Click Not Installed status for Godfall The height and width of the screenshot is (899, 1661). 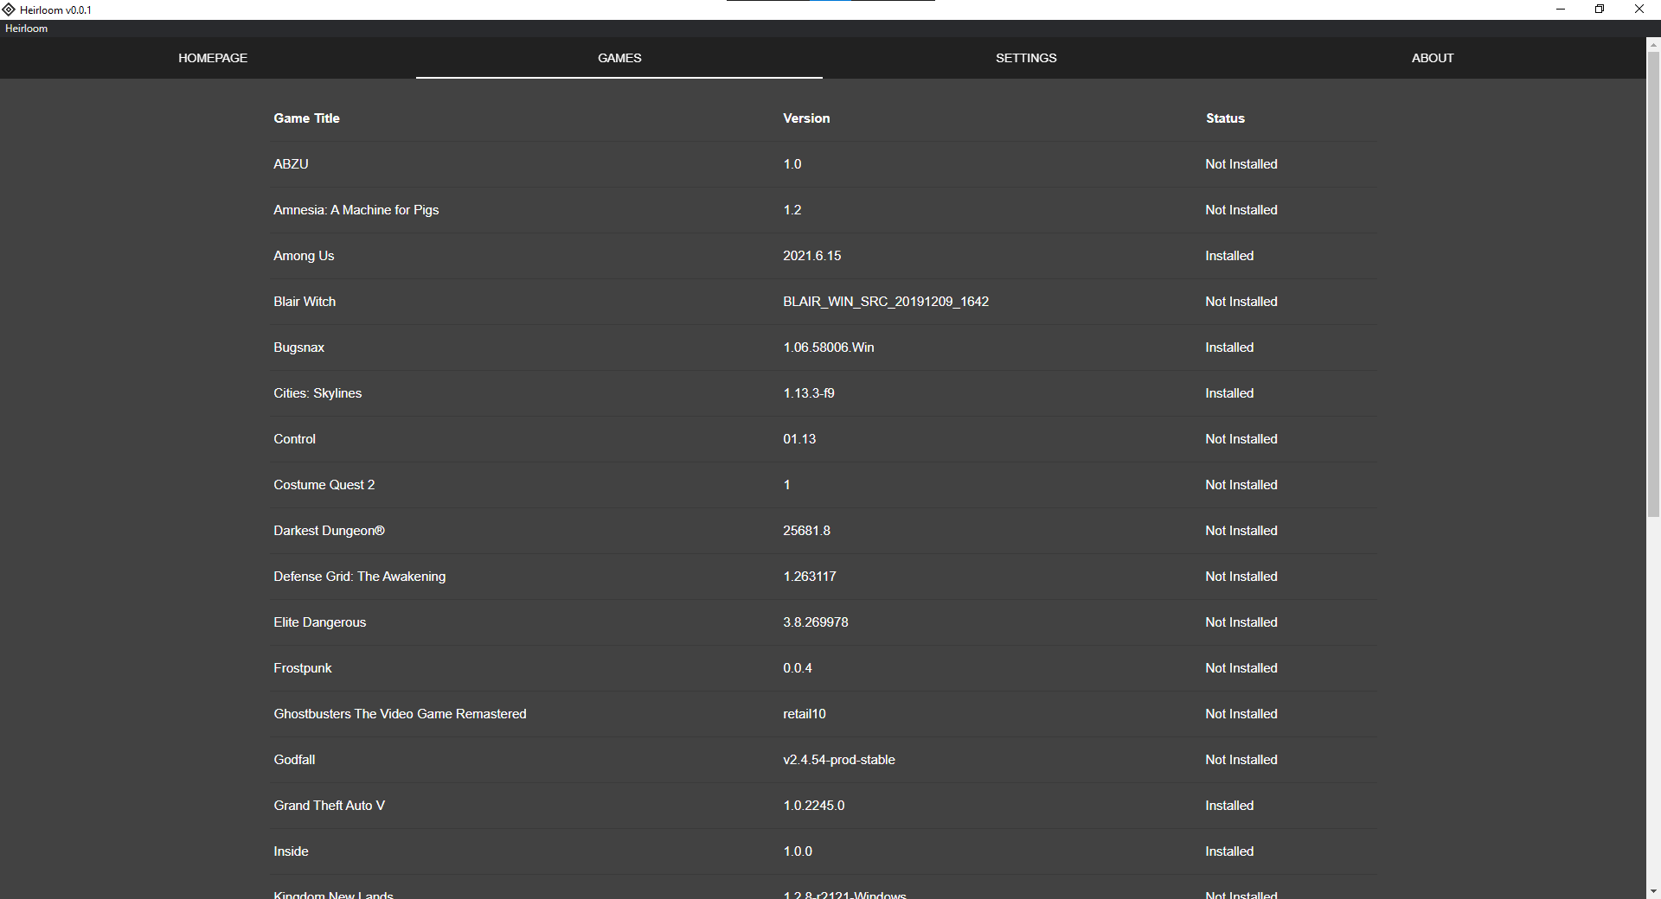point(1241,760)
